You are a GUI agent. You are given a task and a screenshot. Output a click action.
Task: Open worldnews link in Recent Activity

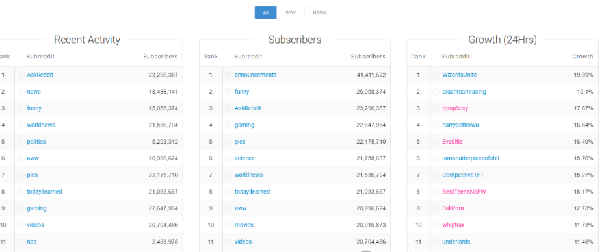point(41,125)
